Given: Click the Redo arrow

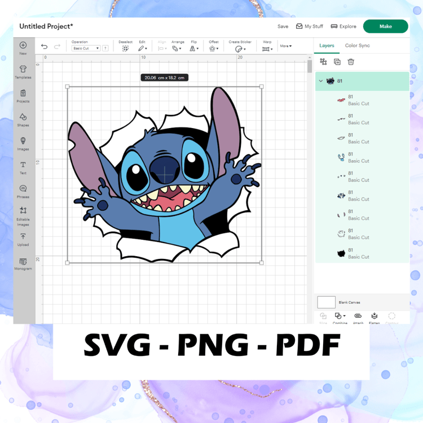Looking at the screenshot, I should (x=57, y=47).
